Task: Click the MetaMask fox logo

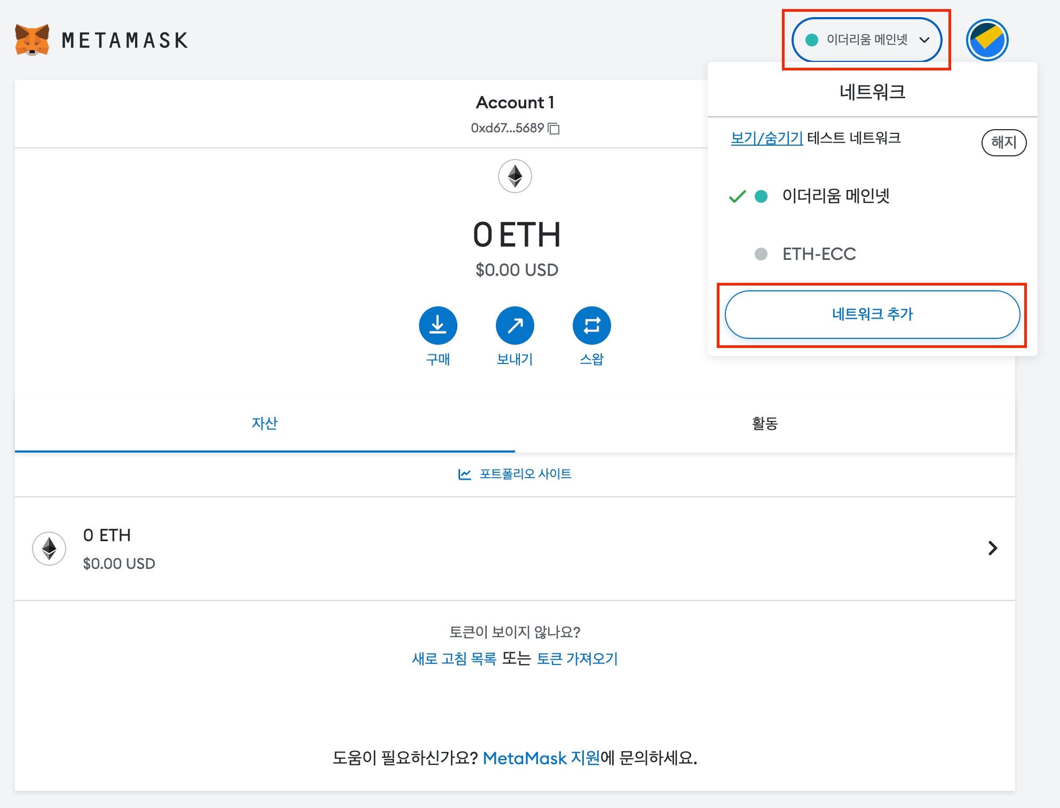Action: pos(32,40)
